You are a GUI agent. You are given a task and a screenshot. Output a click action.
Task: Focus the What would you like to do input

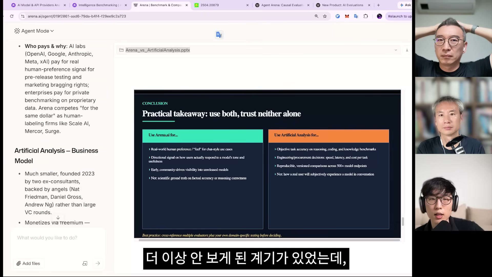(58, 238)
